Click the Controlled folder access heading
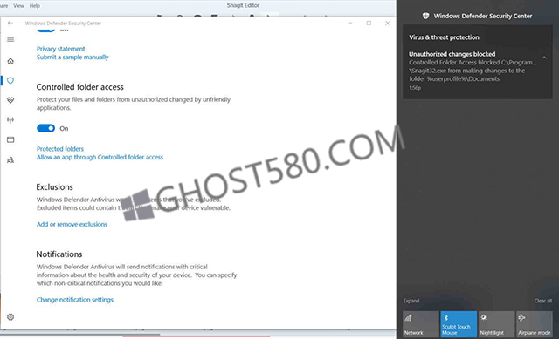Image resolution: width=559 pixels, height=339 pixels. point(79,87)
